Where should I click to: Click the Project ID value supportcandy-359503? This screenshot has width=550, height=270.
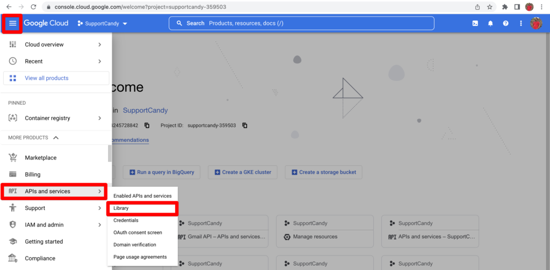(212, 125)
